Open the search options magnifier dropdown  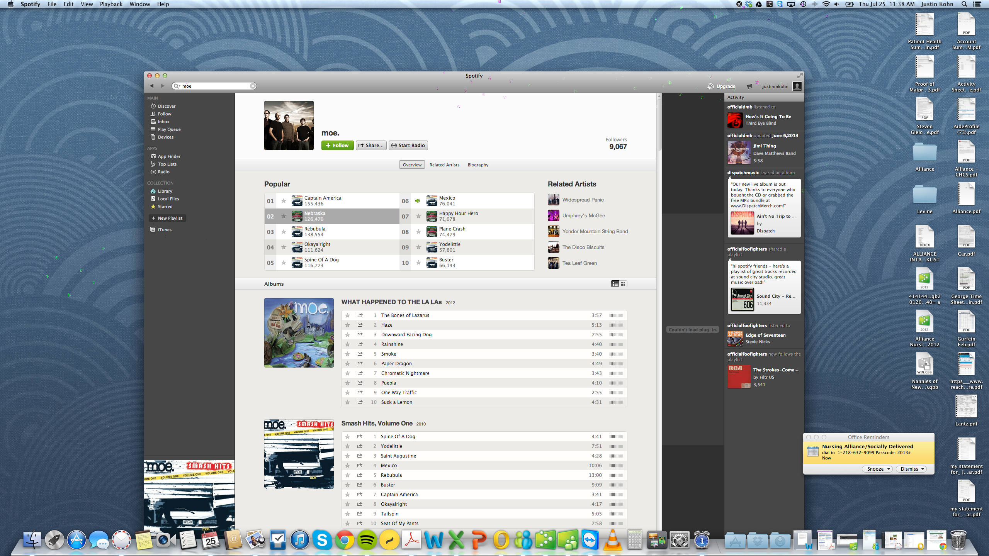coord(177,86)
